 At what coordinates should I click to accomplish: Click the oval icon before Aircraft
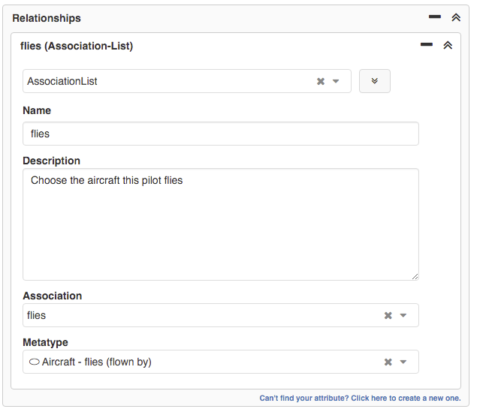tap(34, 362)
